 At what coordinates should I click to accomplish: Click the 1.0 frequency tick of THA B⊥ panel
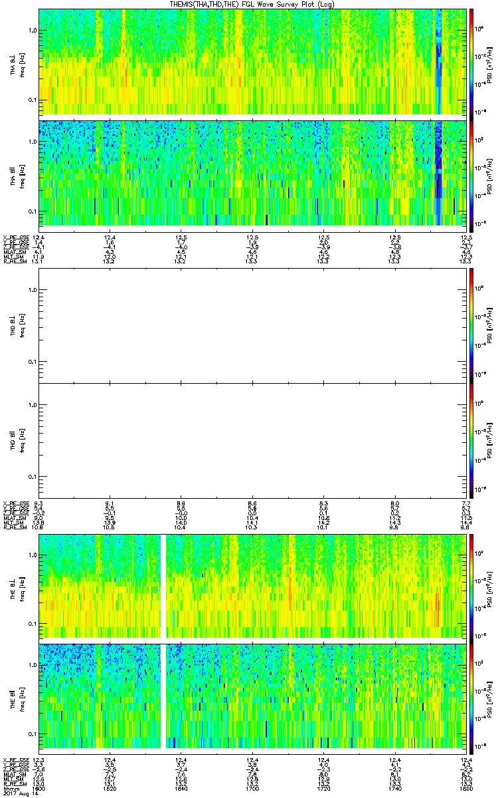pos(33,31)
